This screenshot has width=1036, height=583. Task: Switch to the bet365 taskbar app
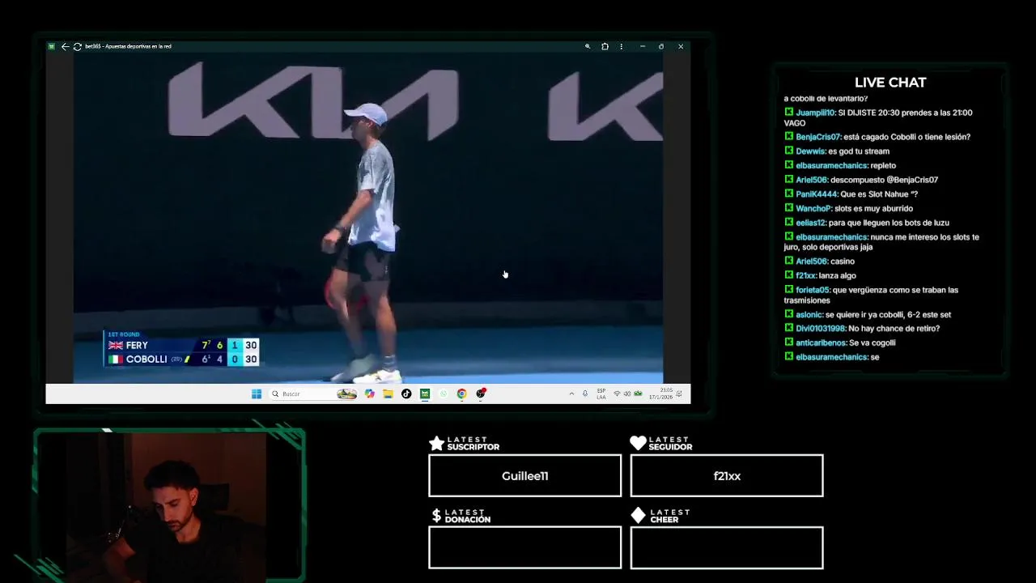(424, 394)
